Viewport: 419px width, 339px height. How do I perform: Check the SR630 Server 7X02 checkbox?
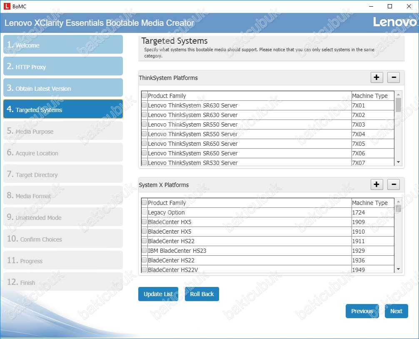(x=144, y=115)
